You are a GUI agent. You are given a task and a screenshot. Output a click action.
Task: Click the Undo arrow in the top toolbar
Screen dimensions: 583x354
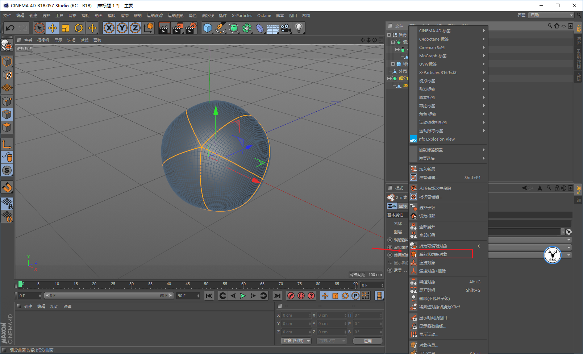coord(10,28)
